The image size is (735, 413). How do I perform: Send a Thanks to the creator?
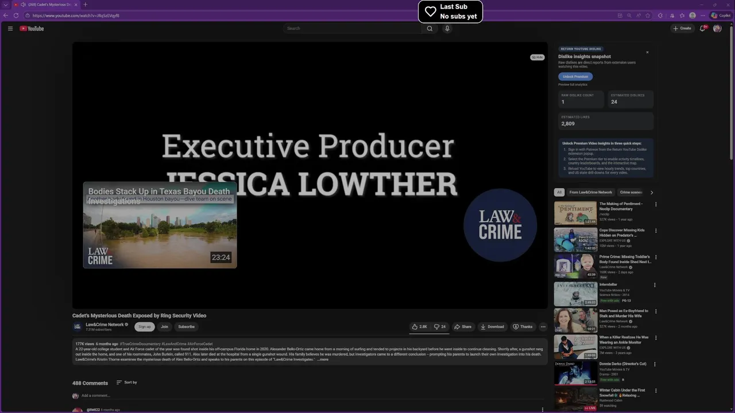[x=523, y=327]
